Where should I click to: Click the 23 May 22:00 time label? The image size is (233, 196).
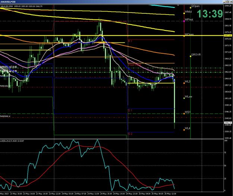tap(54, 194)
